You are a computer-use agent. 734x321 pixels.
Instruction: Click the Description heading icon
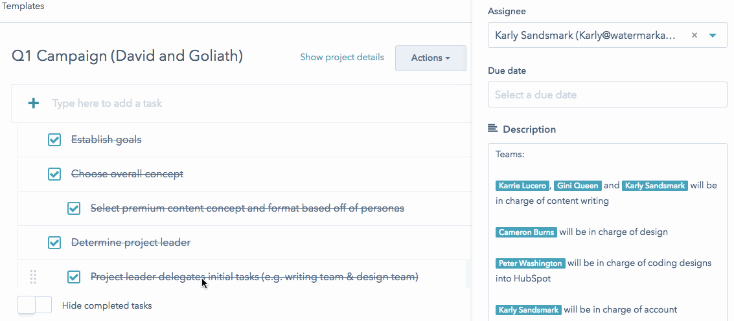point(492,129)
